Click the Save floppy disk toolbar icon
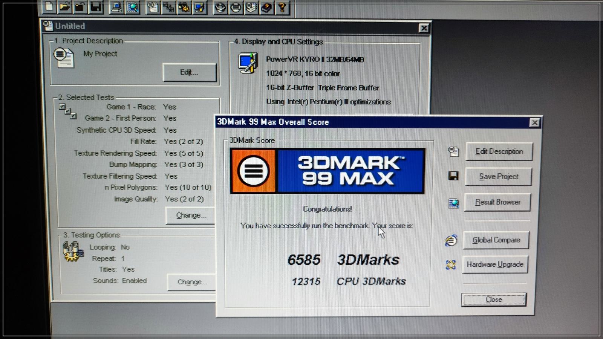 pos(96,7)
